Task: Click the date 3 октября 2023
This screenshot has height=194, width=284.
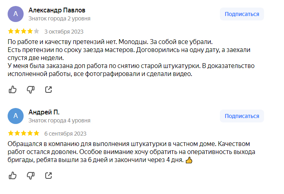Action: [64, 32]
